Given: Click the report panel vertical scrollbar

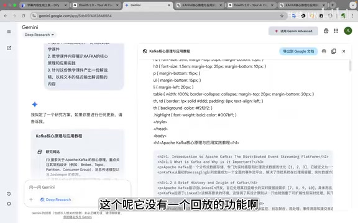Looking at the screenshot, I should point(351,66).
